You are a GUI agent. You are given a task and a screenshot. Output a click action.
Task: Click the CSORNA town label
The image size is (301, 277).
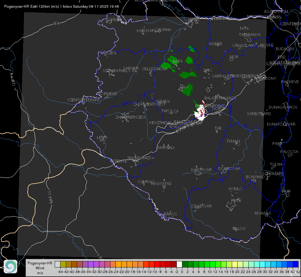[163, 30]
